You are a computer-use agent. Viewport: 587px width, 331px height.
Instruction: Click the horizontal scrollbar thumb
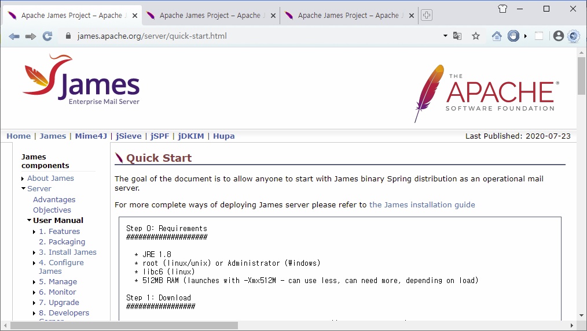124,325
